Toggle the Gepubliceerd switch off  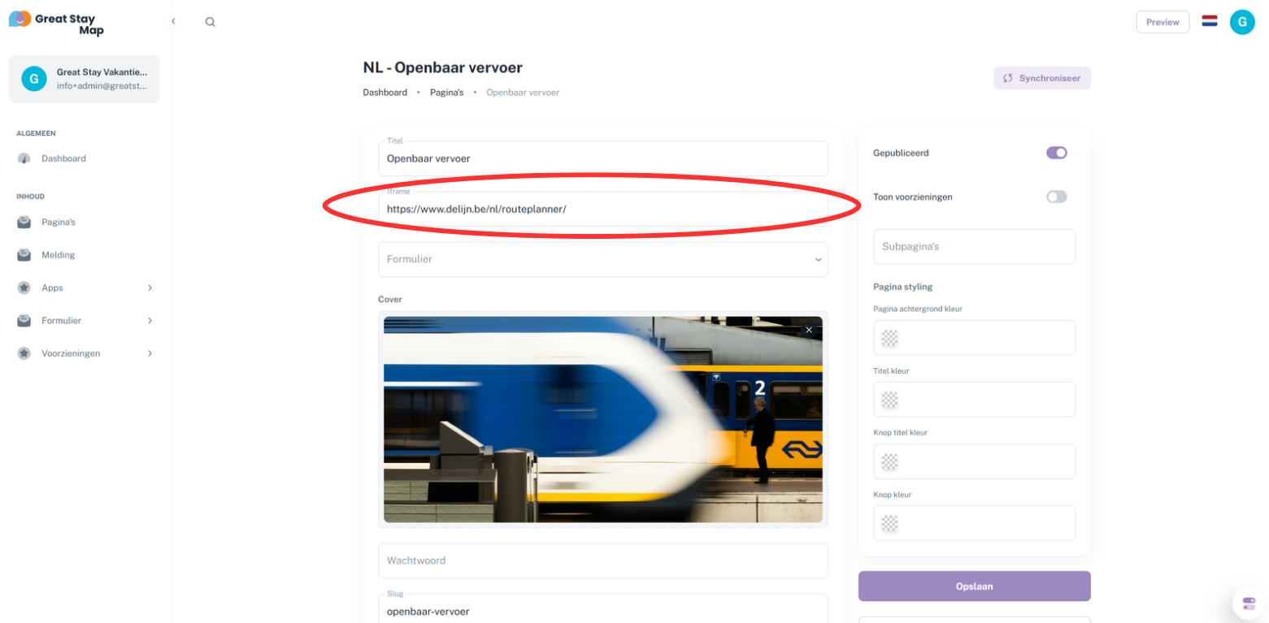point(1056,153)
